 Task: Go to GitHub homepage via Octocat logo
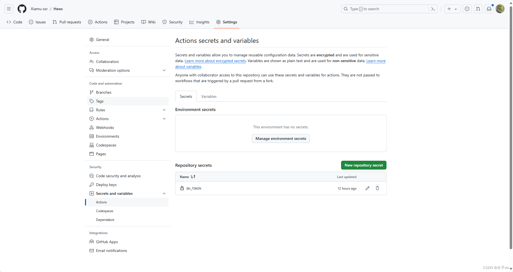(22, 9)
